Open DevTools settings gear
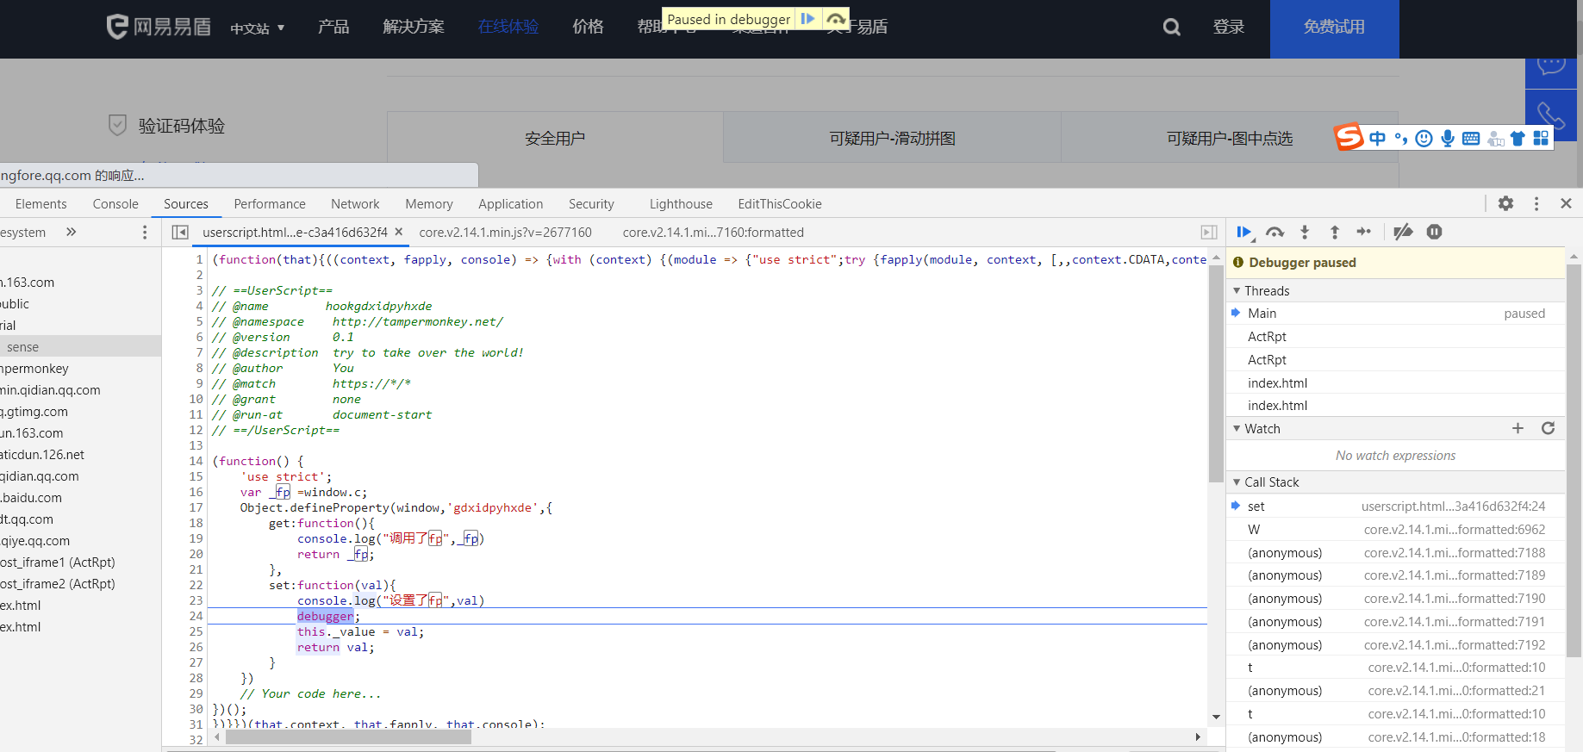 pos(1505,203)
